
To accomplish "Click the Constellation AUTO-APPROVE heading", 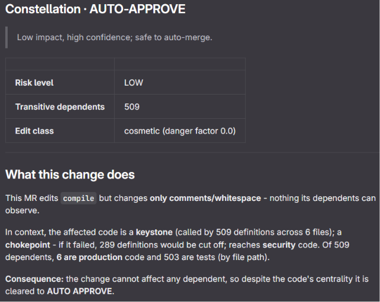I will coord(95,9).
